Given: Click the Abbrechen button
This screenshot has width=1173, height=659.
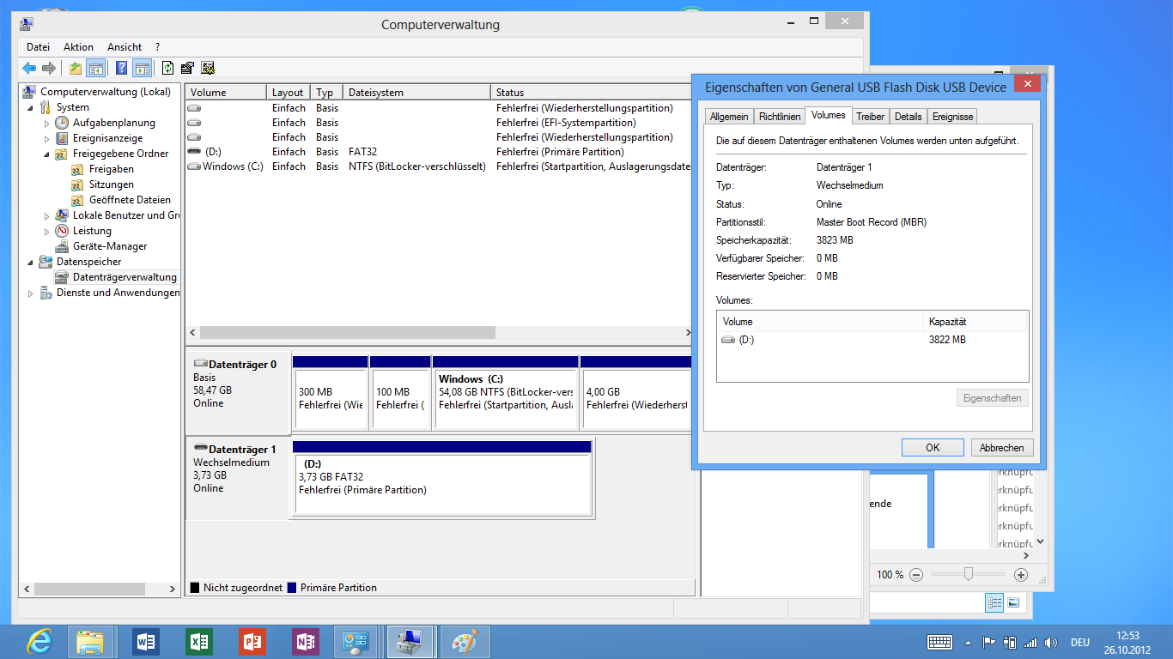Looking at the screenshot, I should [x=1001, y=447].
